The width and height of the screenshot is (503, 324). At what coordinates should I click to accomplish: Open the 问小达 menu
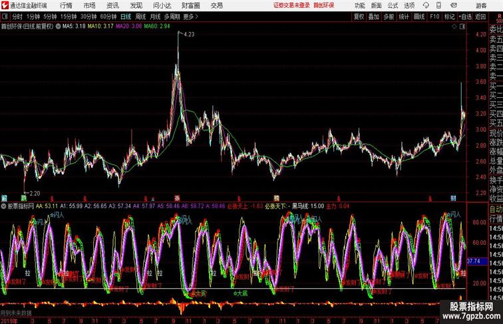pyautogui.click(x=162, y=5)
